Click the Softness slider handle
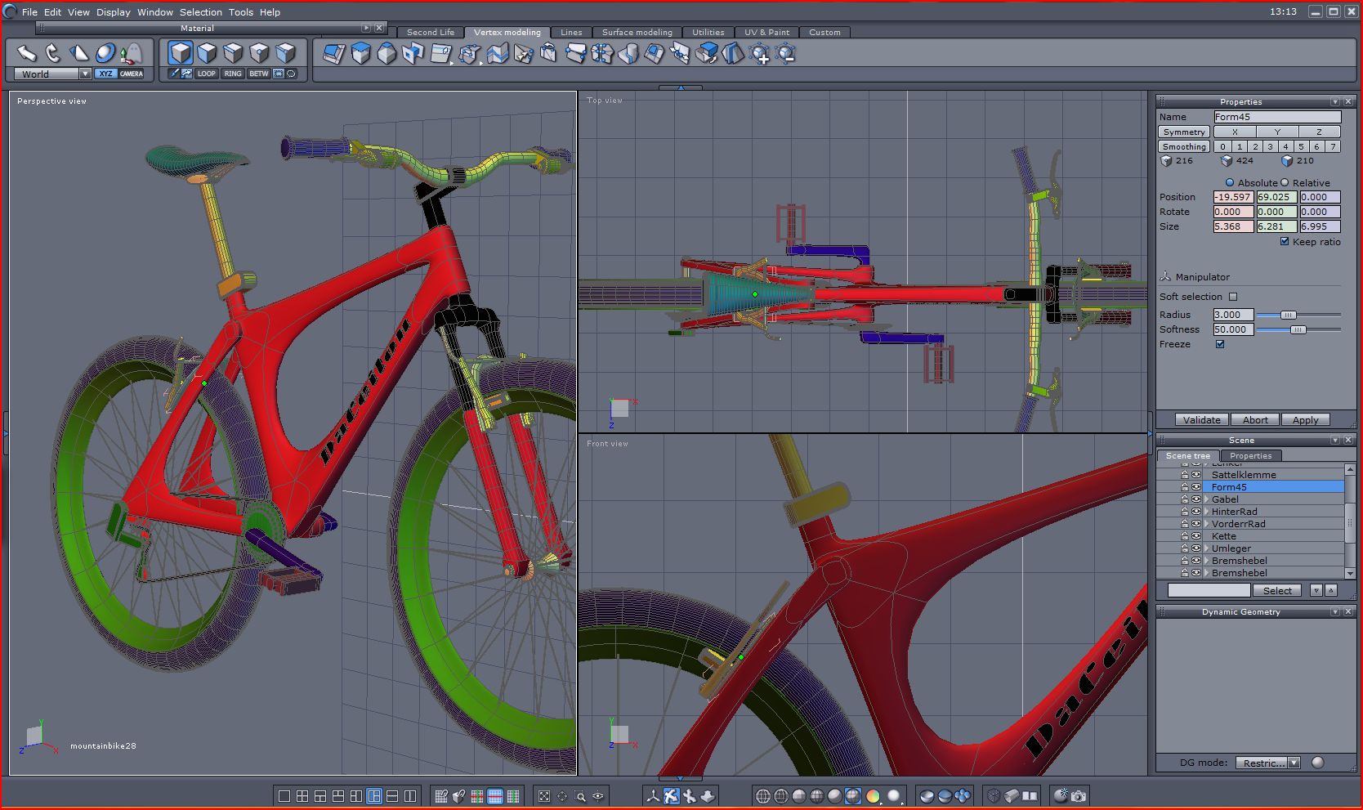 coord(1298,329)
